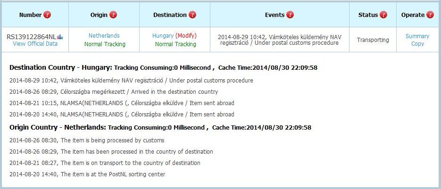Click the Netherlands origin link
The width and height of the screenshot is (441, 189).
tap(104, 35)
